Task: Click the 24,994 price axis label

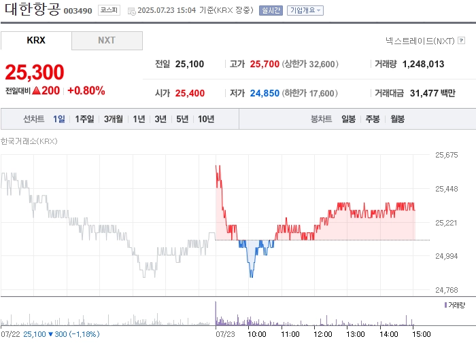Action: pos(446,256)
